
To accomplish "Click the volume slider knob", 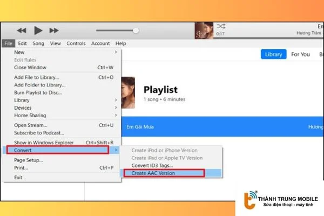I will coord(136,31).
